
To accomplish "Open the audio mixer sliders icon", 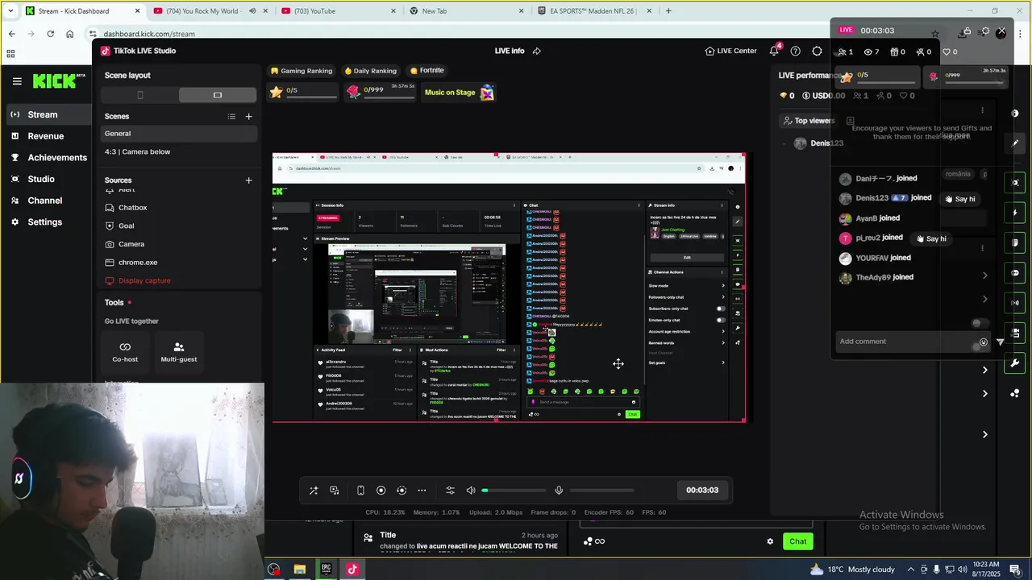I will [450, 491].
